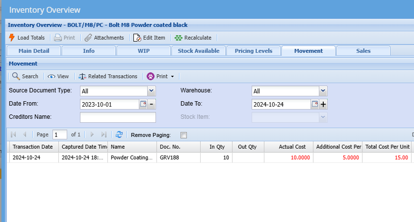Click the greyed Print toolbar button
Image resolution: width=414 pixels, height=222 pixels.
tap(65, 38)
